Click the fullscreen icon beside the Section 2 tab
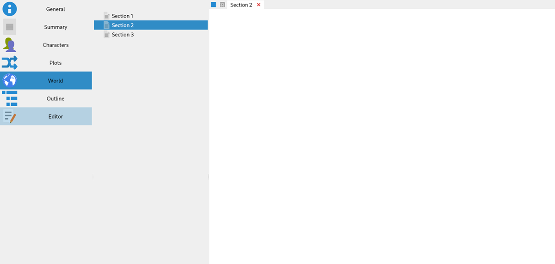Viewport: 555px width, 264px height. coord(222,5)
